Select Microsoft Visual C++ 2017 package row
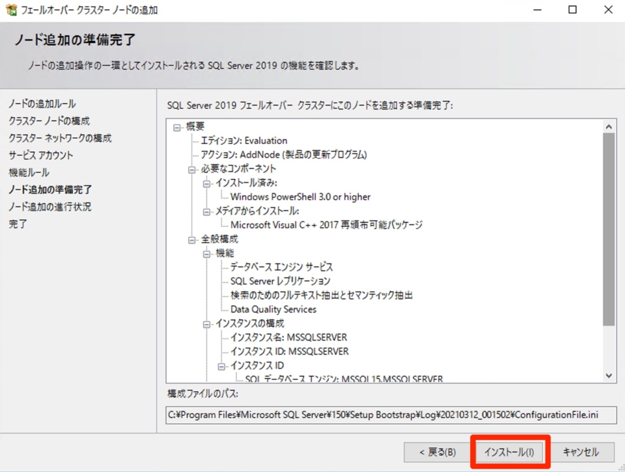 (x=326, y=225)
